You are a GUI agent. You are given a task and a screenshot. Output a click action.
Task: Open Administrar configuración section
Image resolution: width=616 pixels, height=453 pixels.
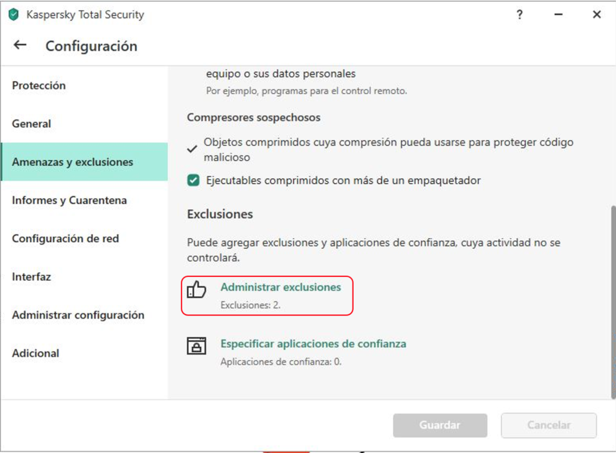coord(78,315)
